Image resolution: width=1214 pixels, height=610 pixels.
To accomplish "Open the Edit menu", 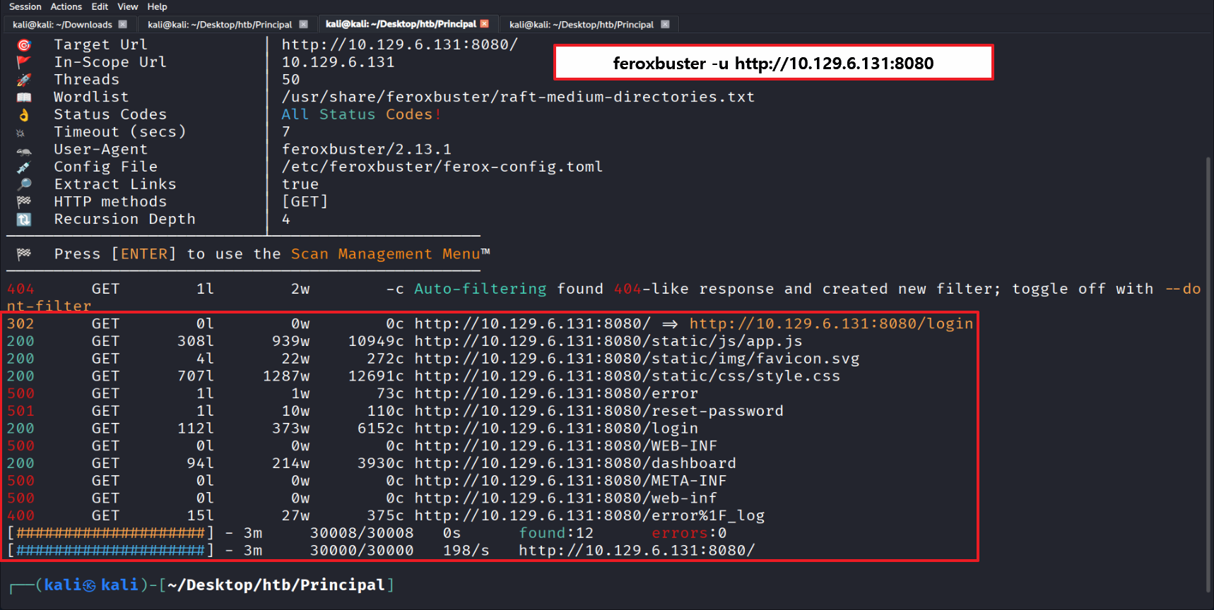I will (x=100, y=6).
